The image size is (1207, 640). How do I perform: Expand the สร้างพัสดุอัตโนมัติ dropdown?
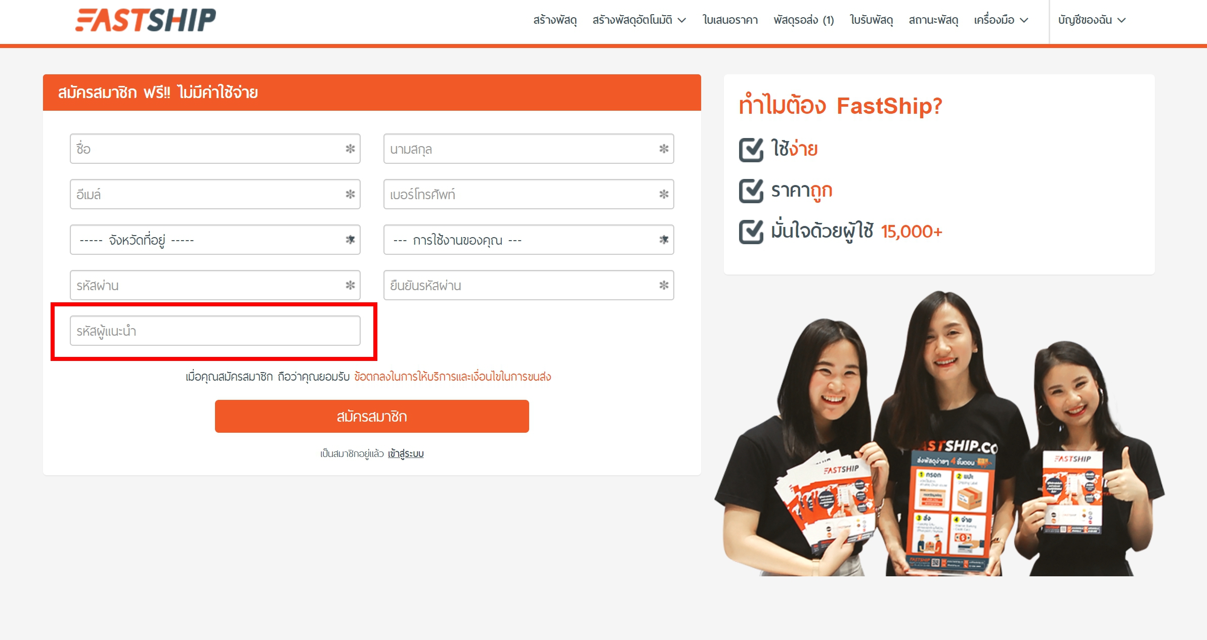pos(639,20)
